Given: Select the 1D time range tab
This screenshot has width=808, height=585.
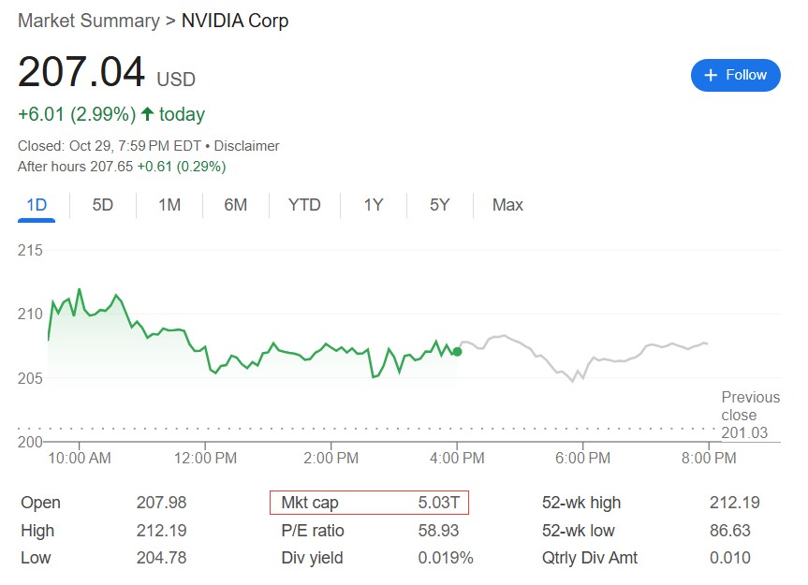Looking at the screenshot, I should [35, 204].
